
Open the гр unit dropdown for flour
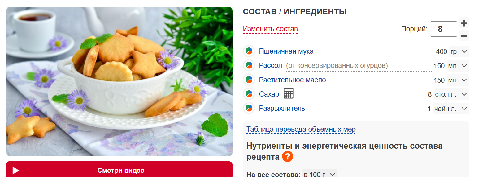click(459, 51)
